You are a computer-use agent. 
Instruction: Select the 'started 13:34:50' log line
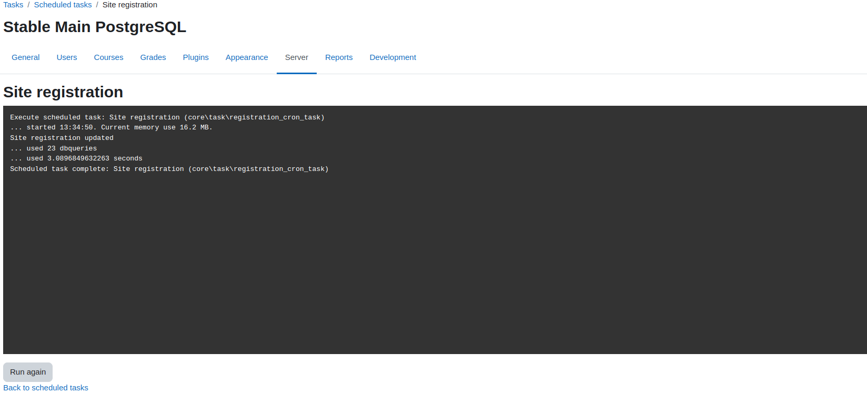[111, 127]
